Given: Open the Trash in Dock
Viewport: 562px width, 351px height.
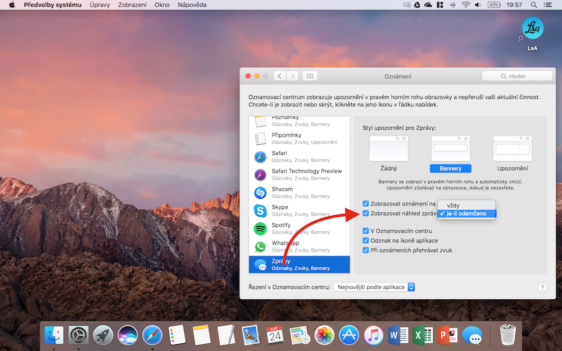Looking at the screenshot, I should coord(508,335).
